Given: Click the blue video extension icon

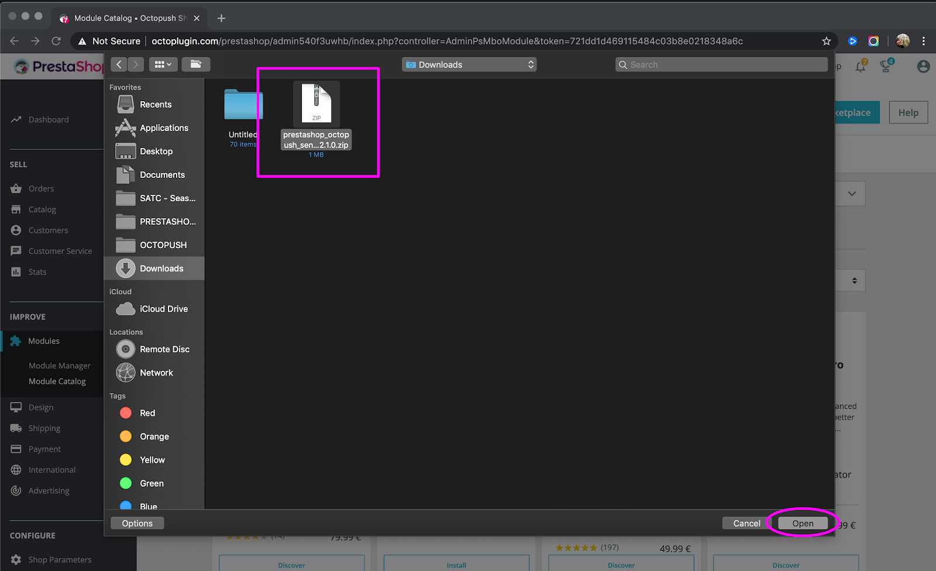Looking at the screenshot, I should (x=852, y=41).
